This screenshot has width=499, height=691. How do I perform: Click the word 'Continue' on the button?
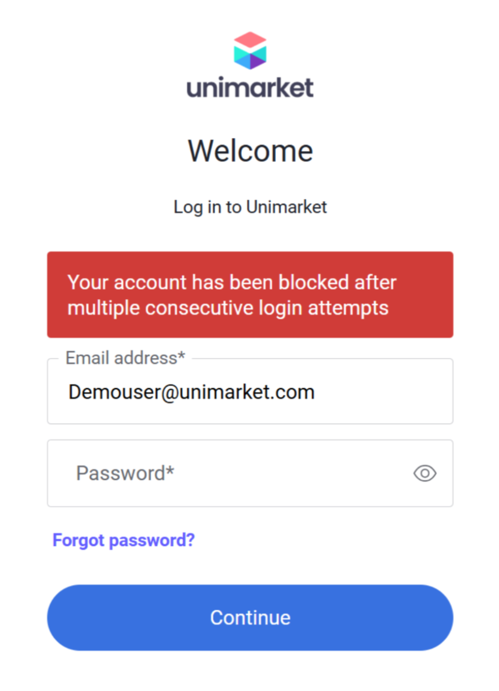point(250,618)
